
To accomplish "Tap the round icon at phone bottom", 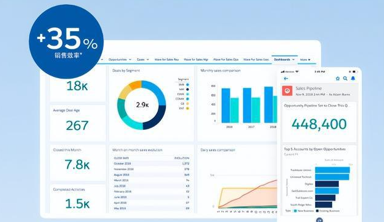I will (x=319, y=220).
